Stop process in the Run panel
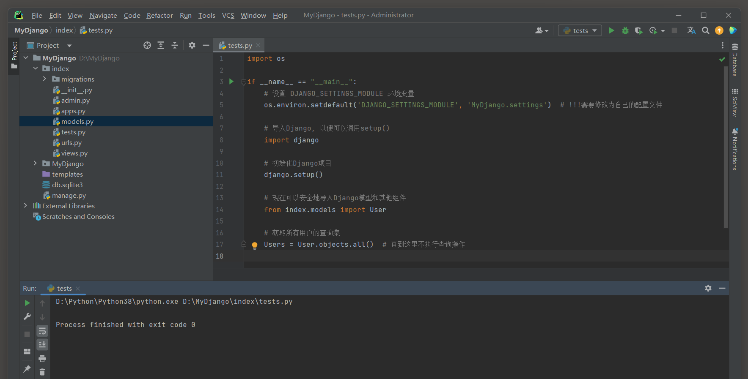The width and height of the screenshot is (748, 379). pyautogui.click(x=27, y=334)
